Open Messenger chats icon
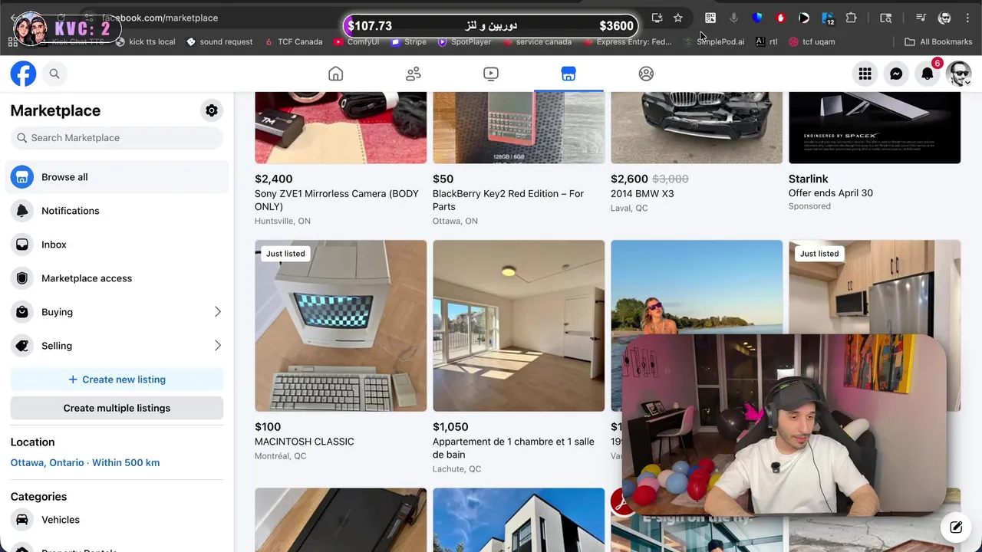 click(x=896, y=74)
